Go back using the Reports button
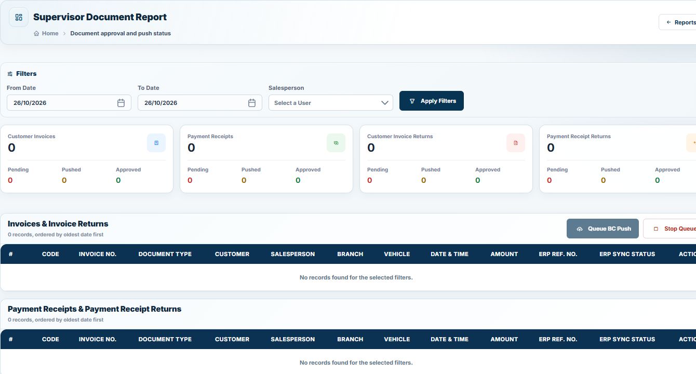The width and height of the screenshot is (696, 374). click(x=678, y=22)
